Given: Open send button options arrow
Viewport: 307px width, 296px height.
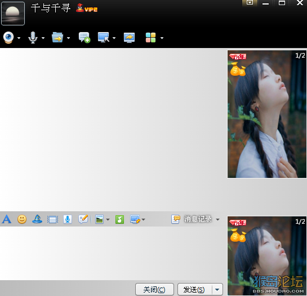Looking at the screenshot, I should click(x=217, y=289).
